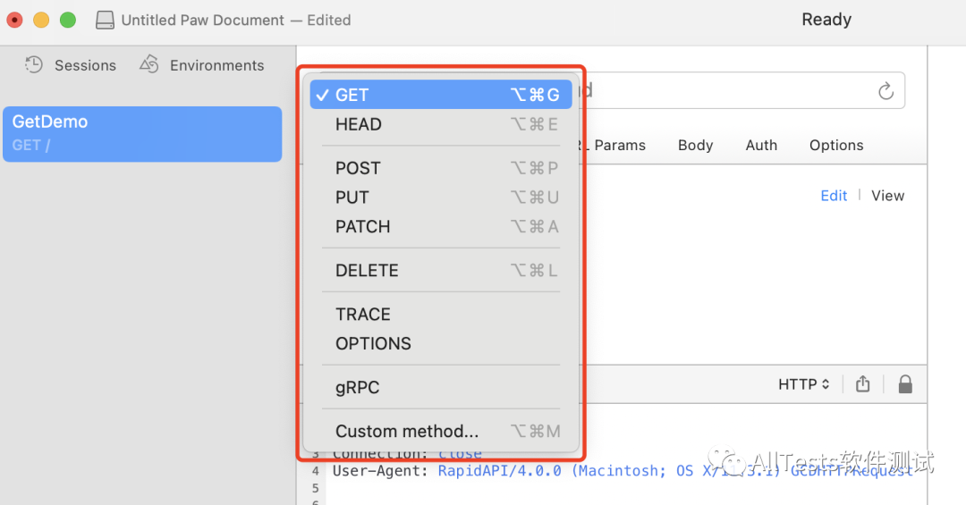966x505 pixels.
Task: Select GetDemo request in sidebar
Action: 142,133
